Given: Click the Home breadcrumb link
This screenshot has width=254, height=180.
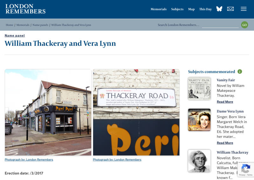Looking at the screenshot, I should [x=10, y=25].
